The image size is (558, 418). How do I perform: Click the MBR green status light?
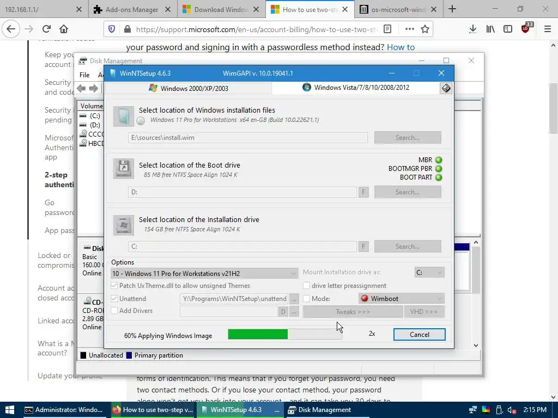point(439,160)
